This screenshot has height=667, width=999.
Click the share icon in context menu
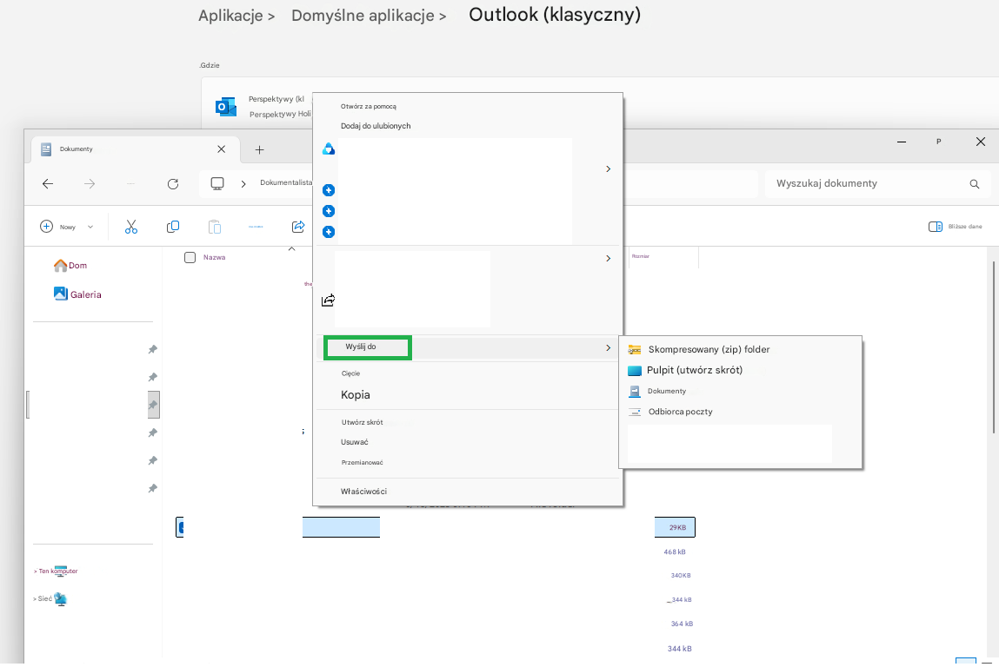point(328,300)
